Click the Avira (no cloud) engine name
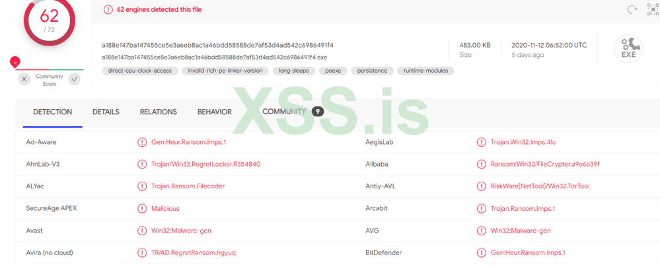This screenshot has height=265, width=660. click(50, 253)
